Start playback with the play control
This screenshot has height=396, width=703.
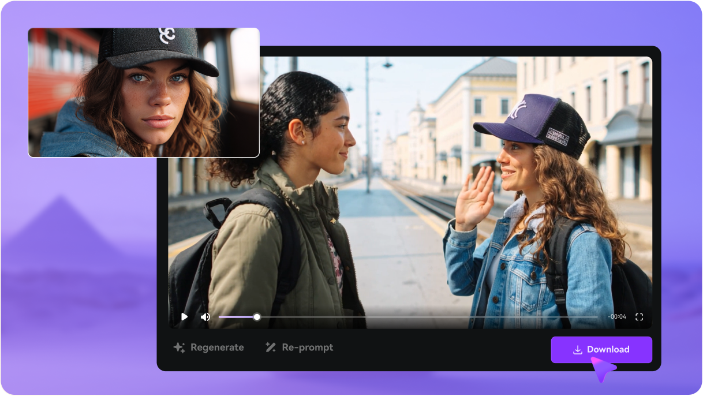[x=184, y=316]
